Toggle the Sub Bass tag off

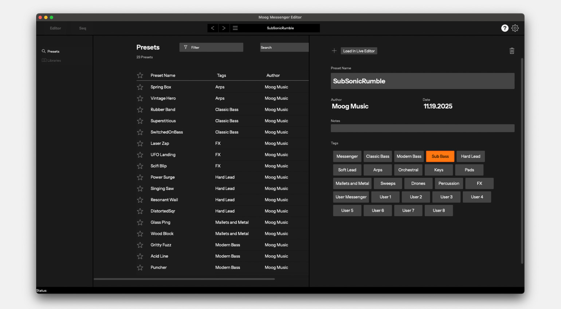(440, 156)
